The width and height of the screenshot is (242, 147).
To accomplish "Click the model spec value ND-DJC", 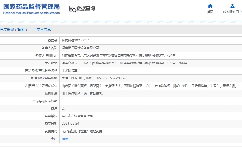I will [x=94, y=78].
